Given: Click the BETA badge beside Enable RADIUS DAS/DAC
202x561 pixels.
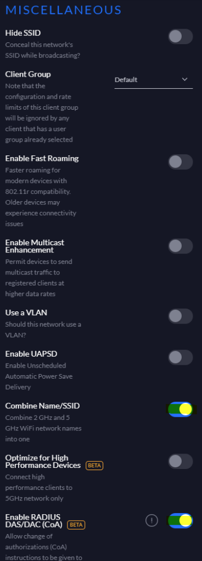Looking at the screenshot, I should coord(76,525).
